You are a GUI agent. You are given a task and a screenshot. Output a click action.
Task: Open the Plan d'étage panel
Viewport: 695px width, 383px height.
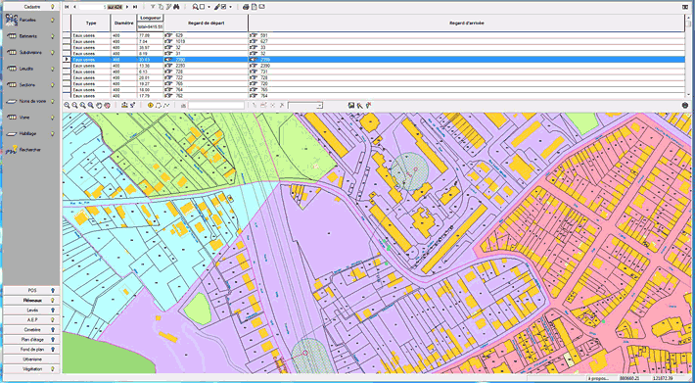tap(31, 340)
